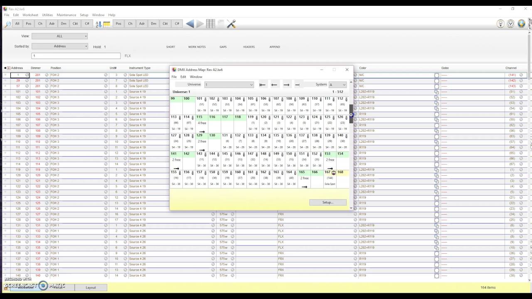
Task: Open DMX Address Map Edit menu
Action: pyautogui.click(x=183, y=77)
